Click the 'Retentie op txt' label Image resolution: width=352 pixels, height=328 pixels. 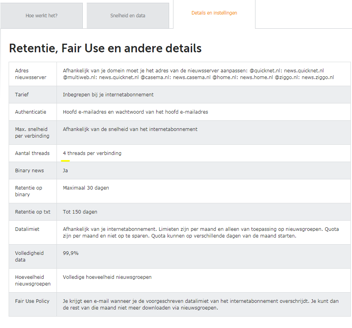click(33, 212)
